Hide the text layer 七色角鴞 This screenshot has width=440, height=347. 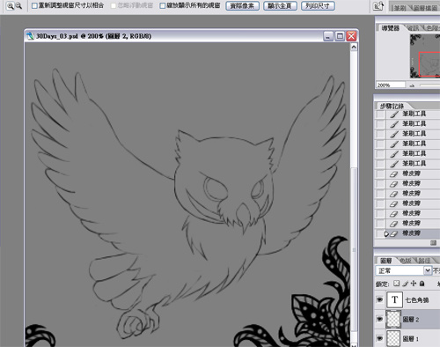coord(380,299)
